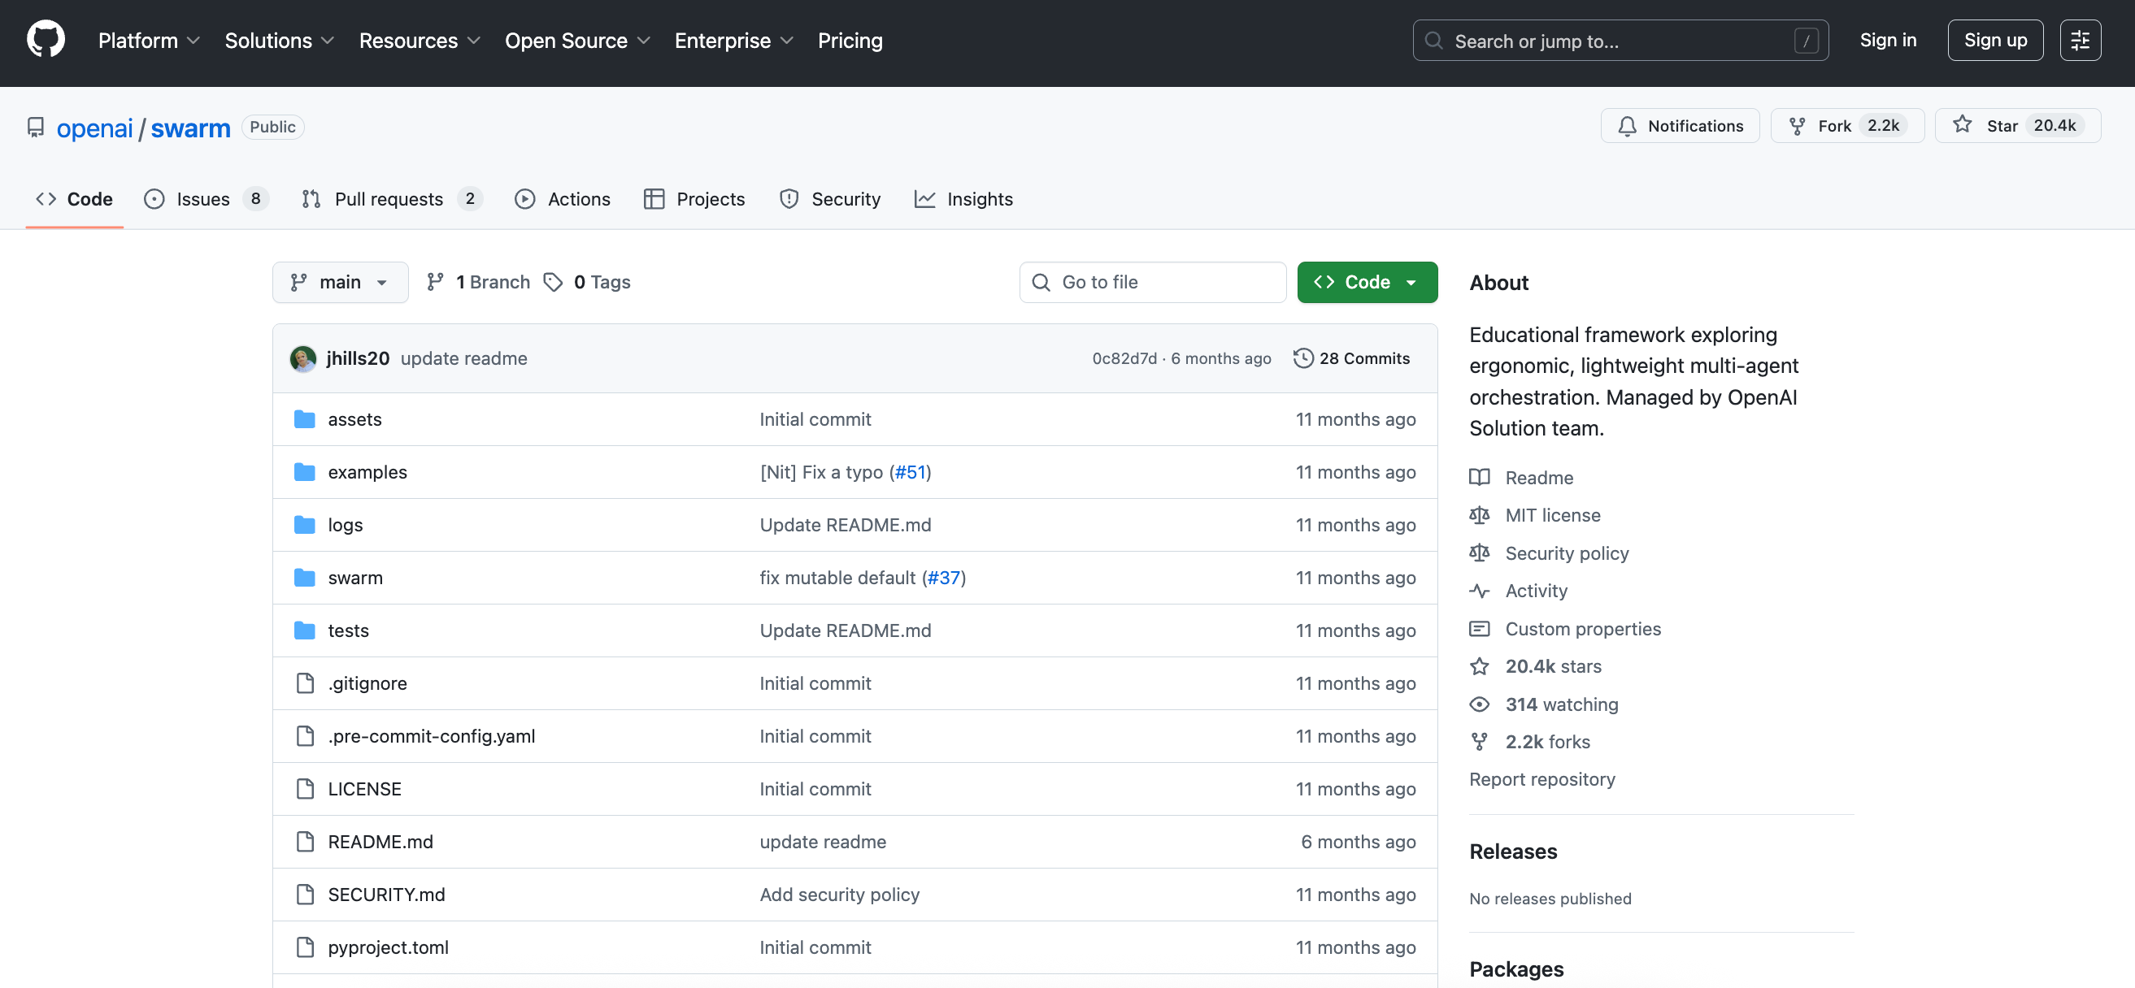2135x988 pixels.
Task: Open the examples folder
Action: (x=367, y=472)
